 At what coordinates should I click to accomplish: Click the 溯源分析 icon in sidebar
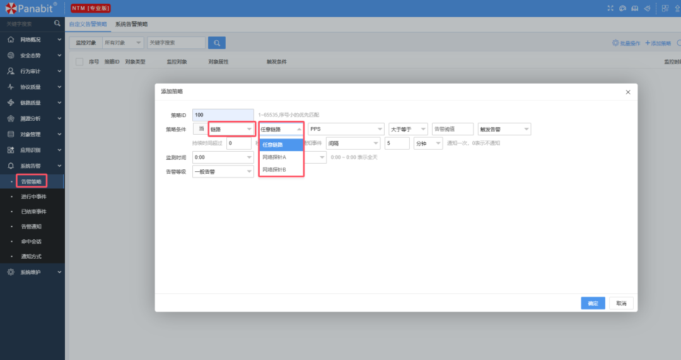[x=11, y=118]
